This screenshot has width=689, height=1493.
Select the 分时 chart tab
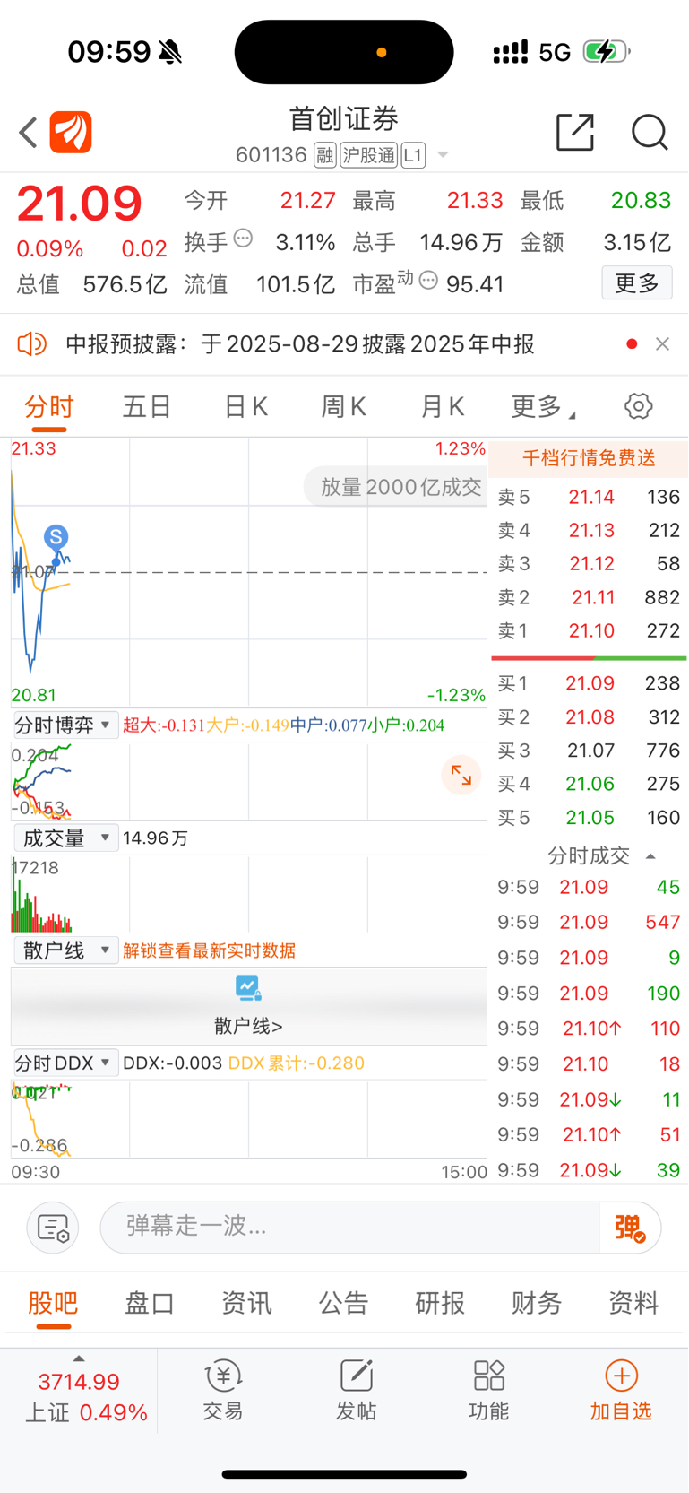[49, 407]
